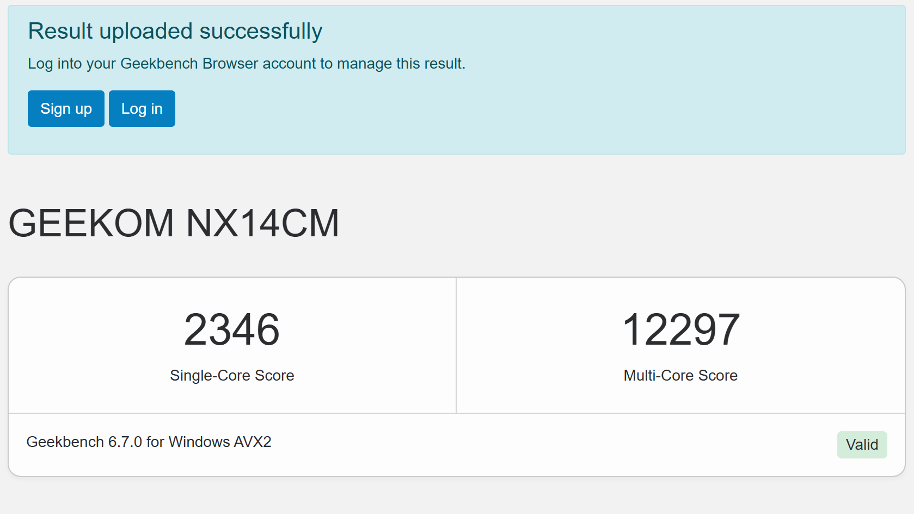This screenshot has height=514, width=914.
Task: Open the Log in button
Action: coord(142,108)
